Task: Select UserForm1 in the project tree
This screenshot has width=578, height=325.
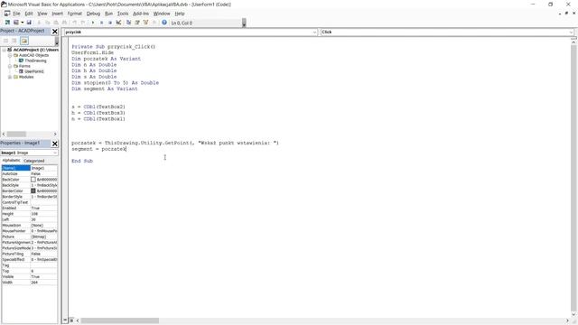Action: click(x=34, y=71)
